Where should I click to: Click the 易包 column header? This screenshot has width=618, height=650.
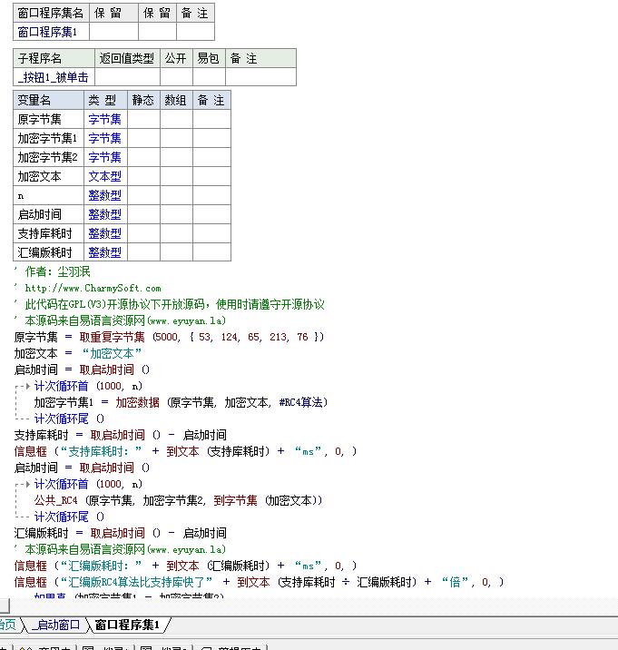(x=209, y=58)
